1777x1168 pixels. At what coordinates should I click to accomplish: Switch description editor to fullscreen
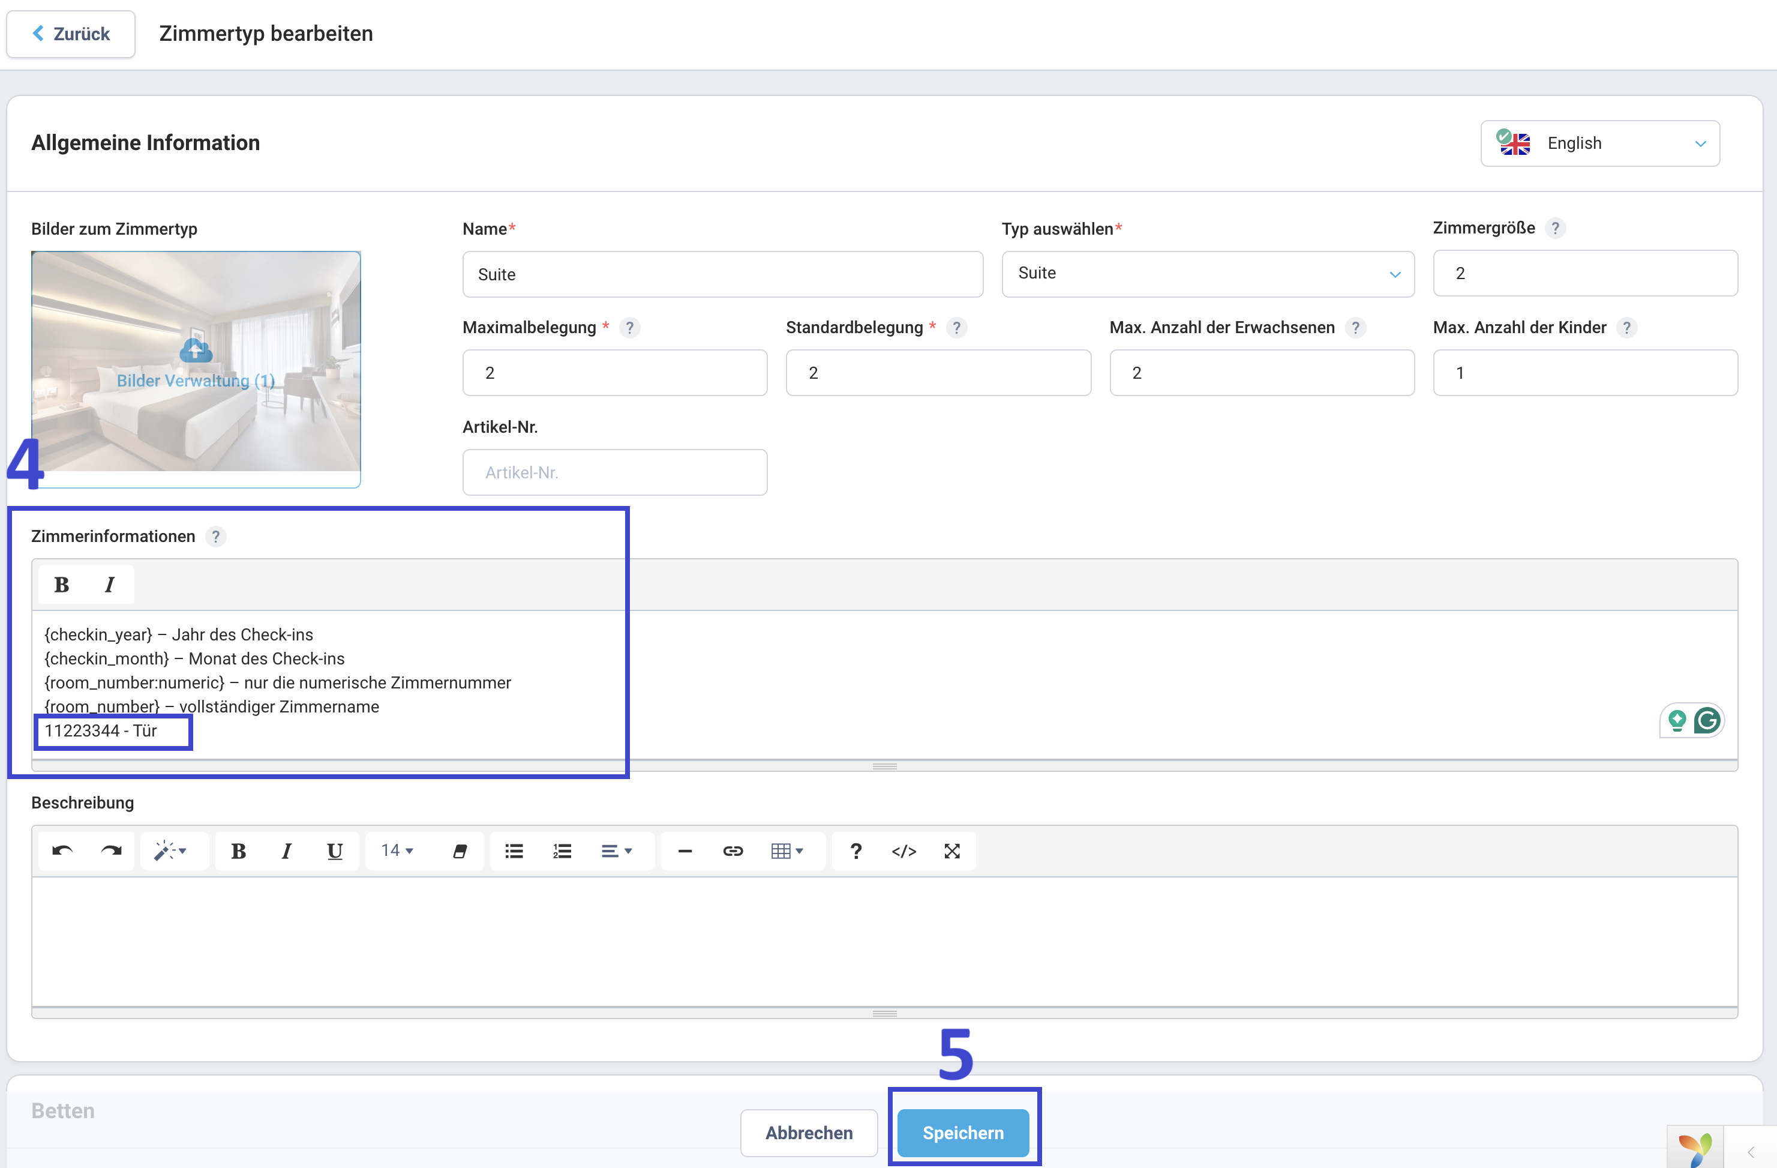click(951, 850)
